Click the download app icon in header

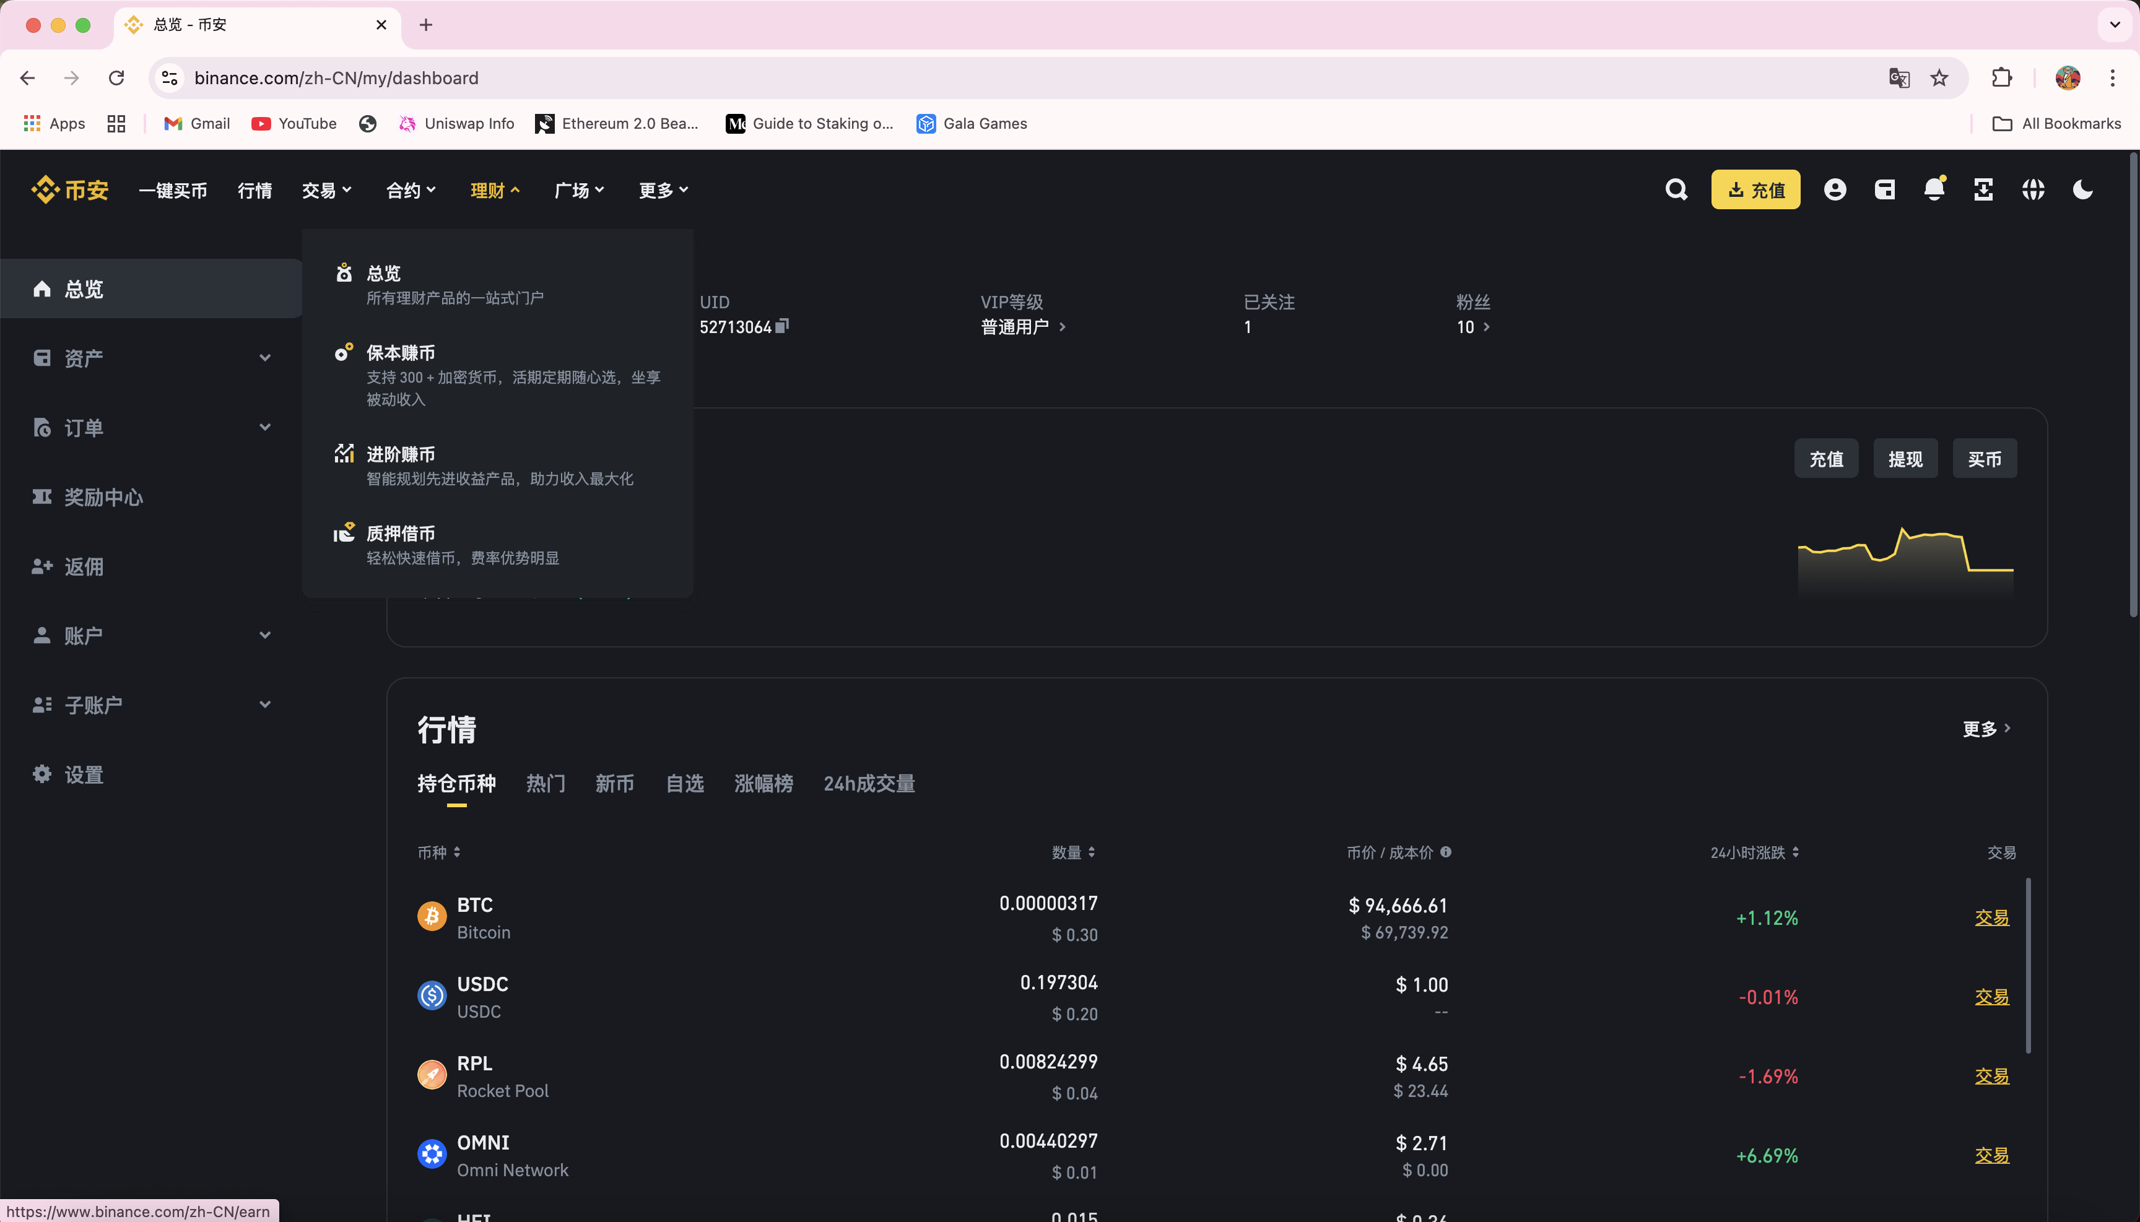1983,189
